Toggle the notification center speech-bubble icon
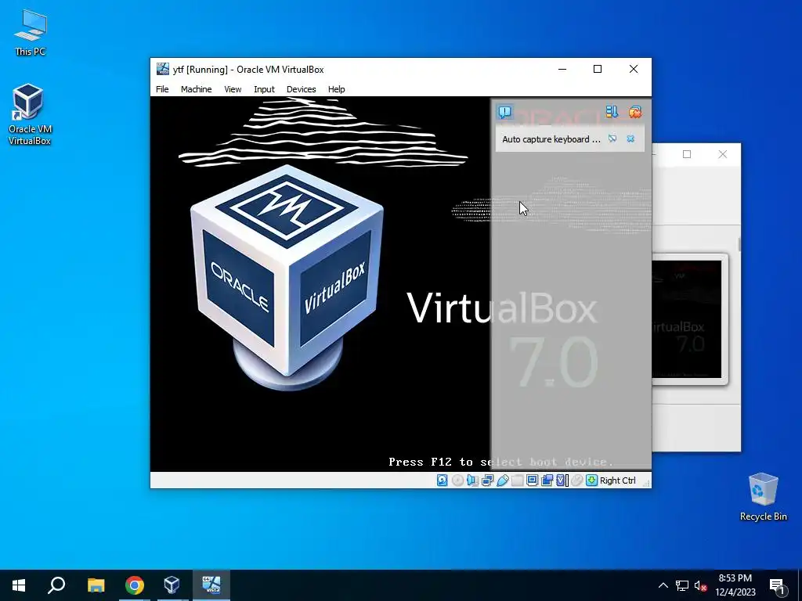Screen dimensions: 802x601 [505, 112]
